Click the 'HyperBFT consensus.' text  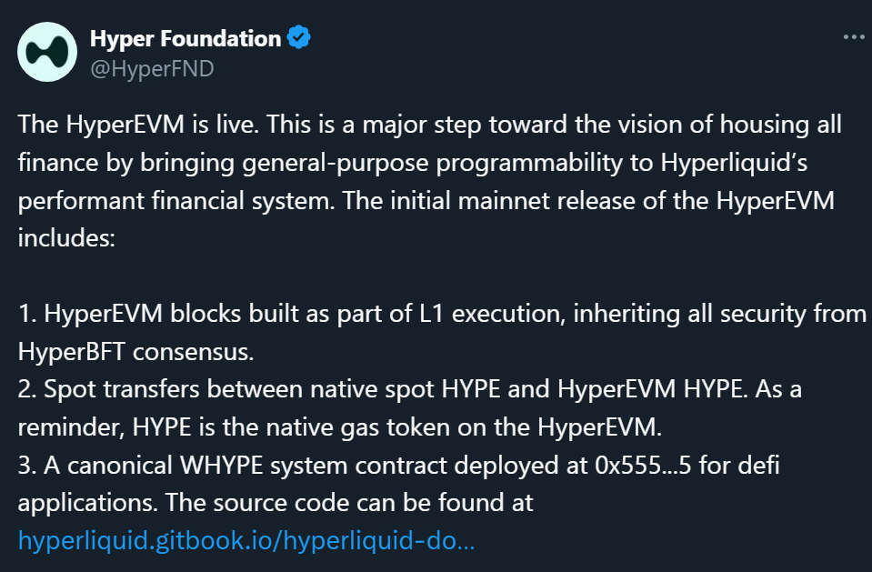pos(135,352)
